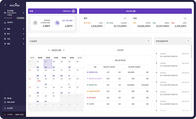Click the 청구 완료 amount 91,715,000원
The image size is (196, 119).
coord(120,26)
